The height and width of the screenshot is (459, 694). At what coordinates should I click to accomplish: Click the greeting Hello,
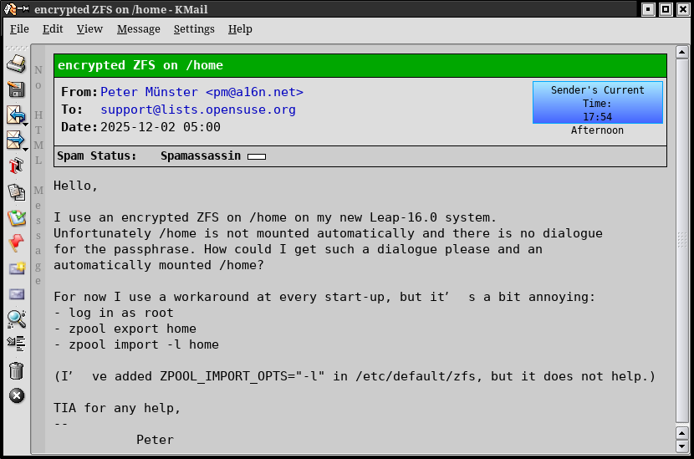[x=76, y=186]
